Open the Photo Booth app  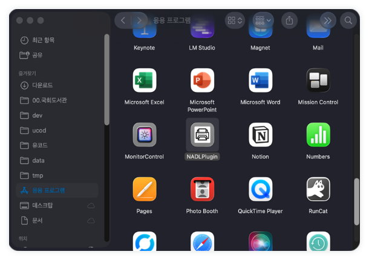pos(202,189)
